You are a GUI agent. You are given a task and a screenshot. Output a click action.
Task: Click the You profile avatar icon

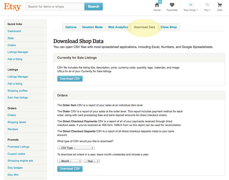pyautogui.click(x=207, y=5)
